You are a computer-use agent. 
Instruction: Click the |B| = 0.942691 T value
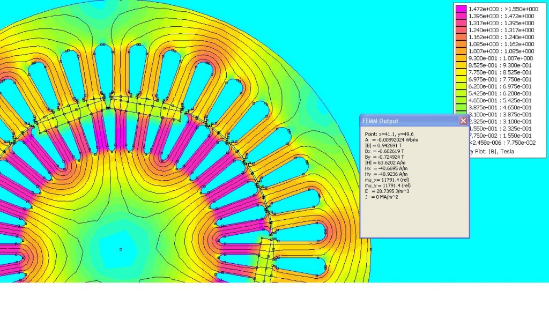(x=383, y=145)
